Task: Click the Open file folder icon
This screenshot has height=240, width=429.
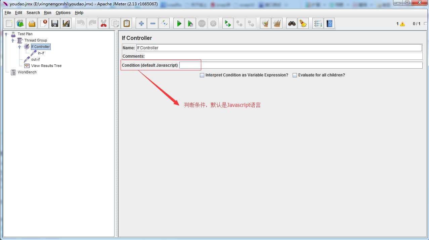Action: [32, 23]
